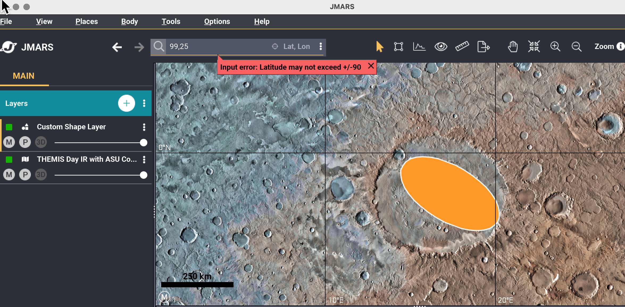Open the profile chart tool
625x307 pixels.
coord(419,47)
